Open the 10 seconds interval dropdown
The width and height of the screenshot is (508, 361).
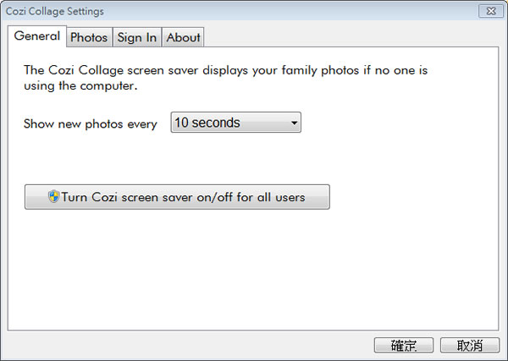[236, 123]
